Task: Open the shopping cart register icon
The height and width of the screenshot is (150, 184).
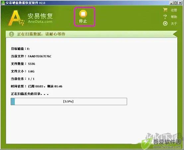Action: tap(165, 10)
